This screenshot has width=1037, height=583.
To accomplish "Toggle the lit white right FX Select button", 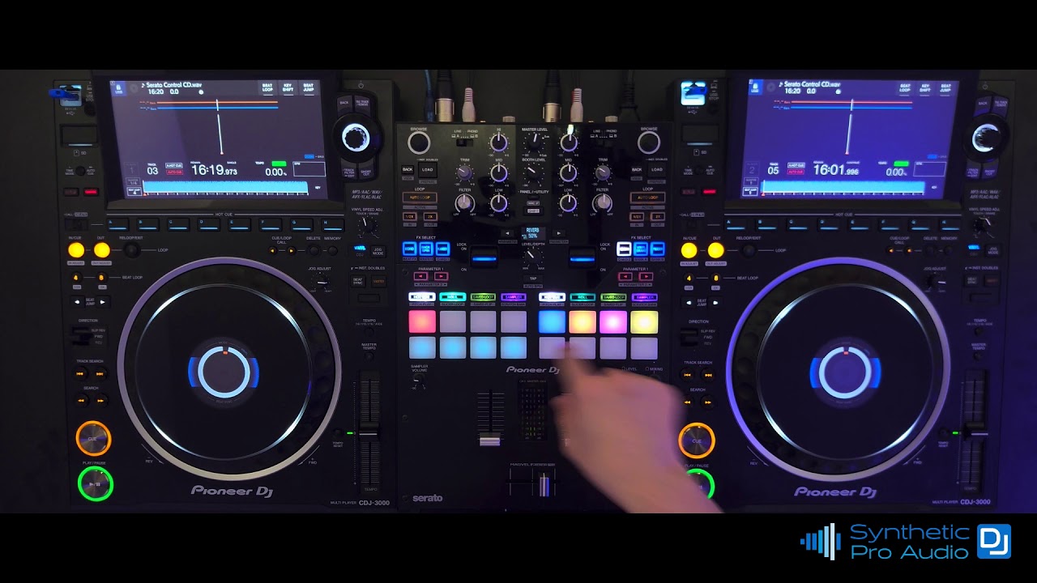I will (x=624, y=249).
